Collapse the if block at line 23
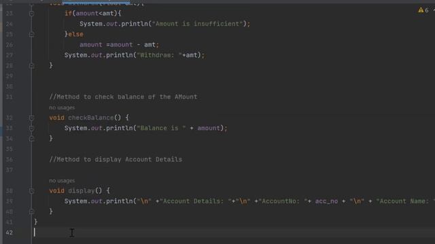The width and height of the screenshot is (435, 244). [x=32, y=14]
